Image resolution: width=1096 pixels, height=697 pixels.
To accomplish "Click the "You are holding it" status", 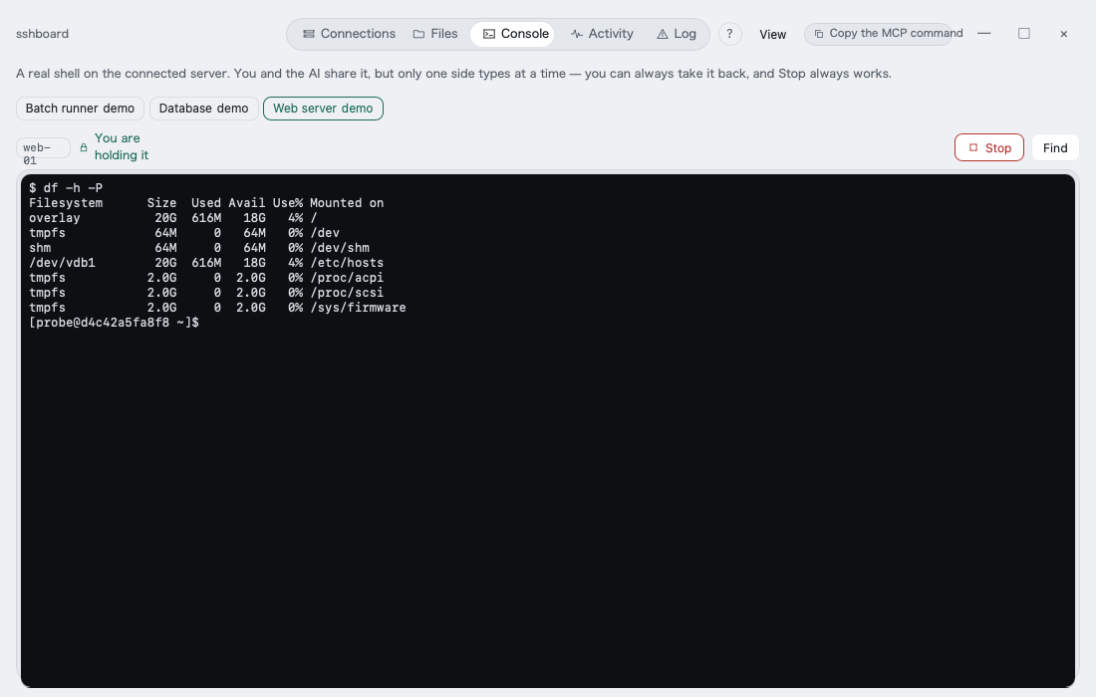I will pos(122,146).
